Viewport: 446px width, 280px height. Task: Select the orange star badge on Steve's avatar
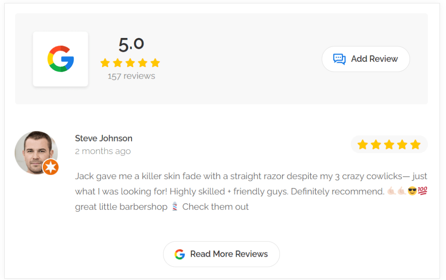click(51, 167)
